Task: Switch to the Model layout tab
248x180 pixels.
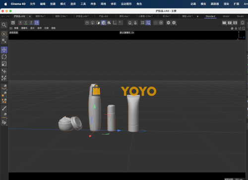Action: click(x=226, y=16)
